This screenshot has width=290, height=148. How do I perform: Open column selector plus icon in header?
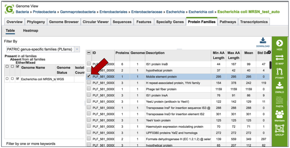click(269, 52)
